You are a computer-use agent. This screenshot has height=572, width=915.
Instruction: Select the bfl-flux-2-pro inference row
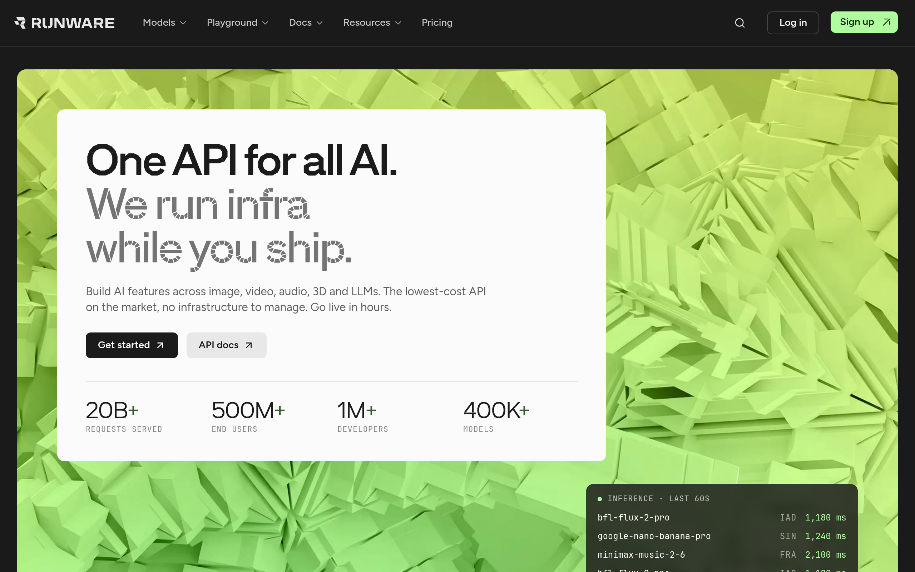(x=721, y=518)
